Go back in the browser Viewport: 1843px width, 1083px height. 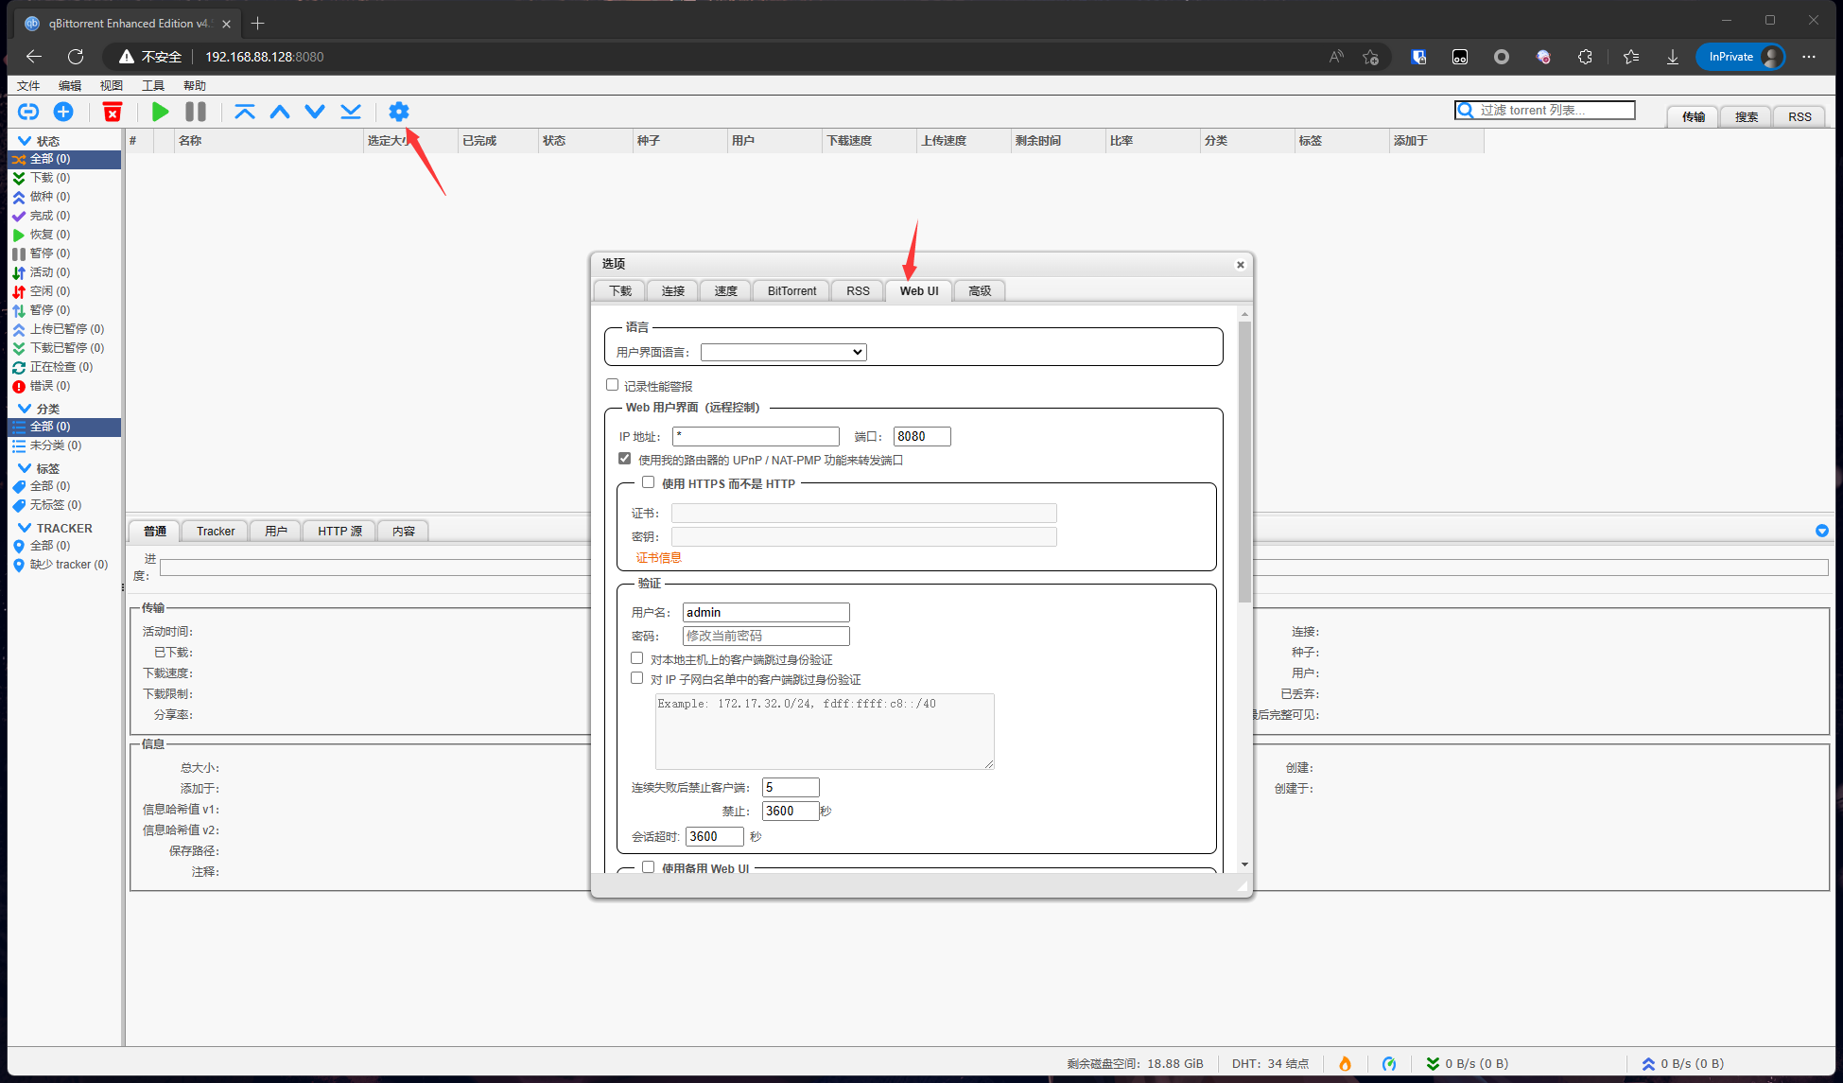point(34,57)
